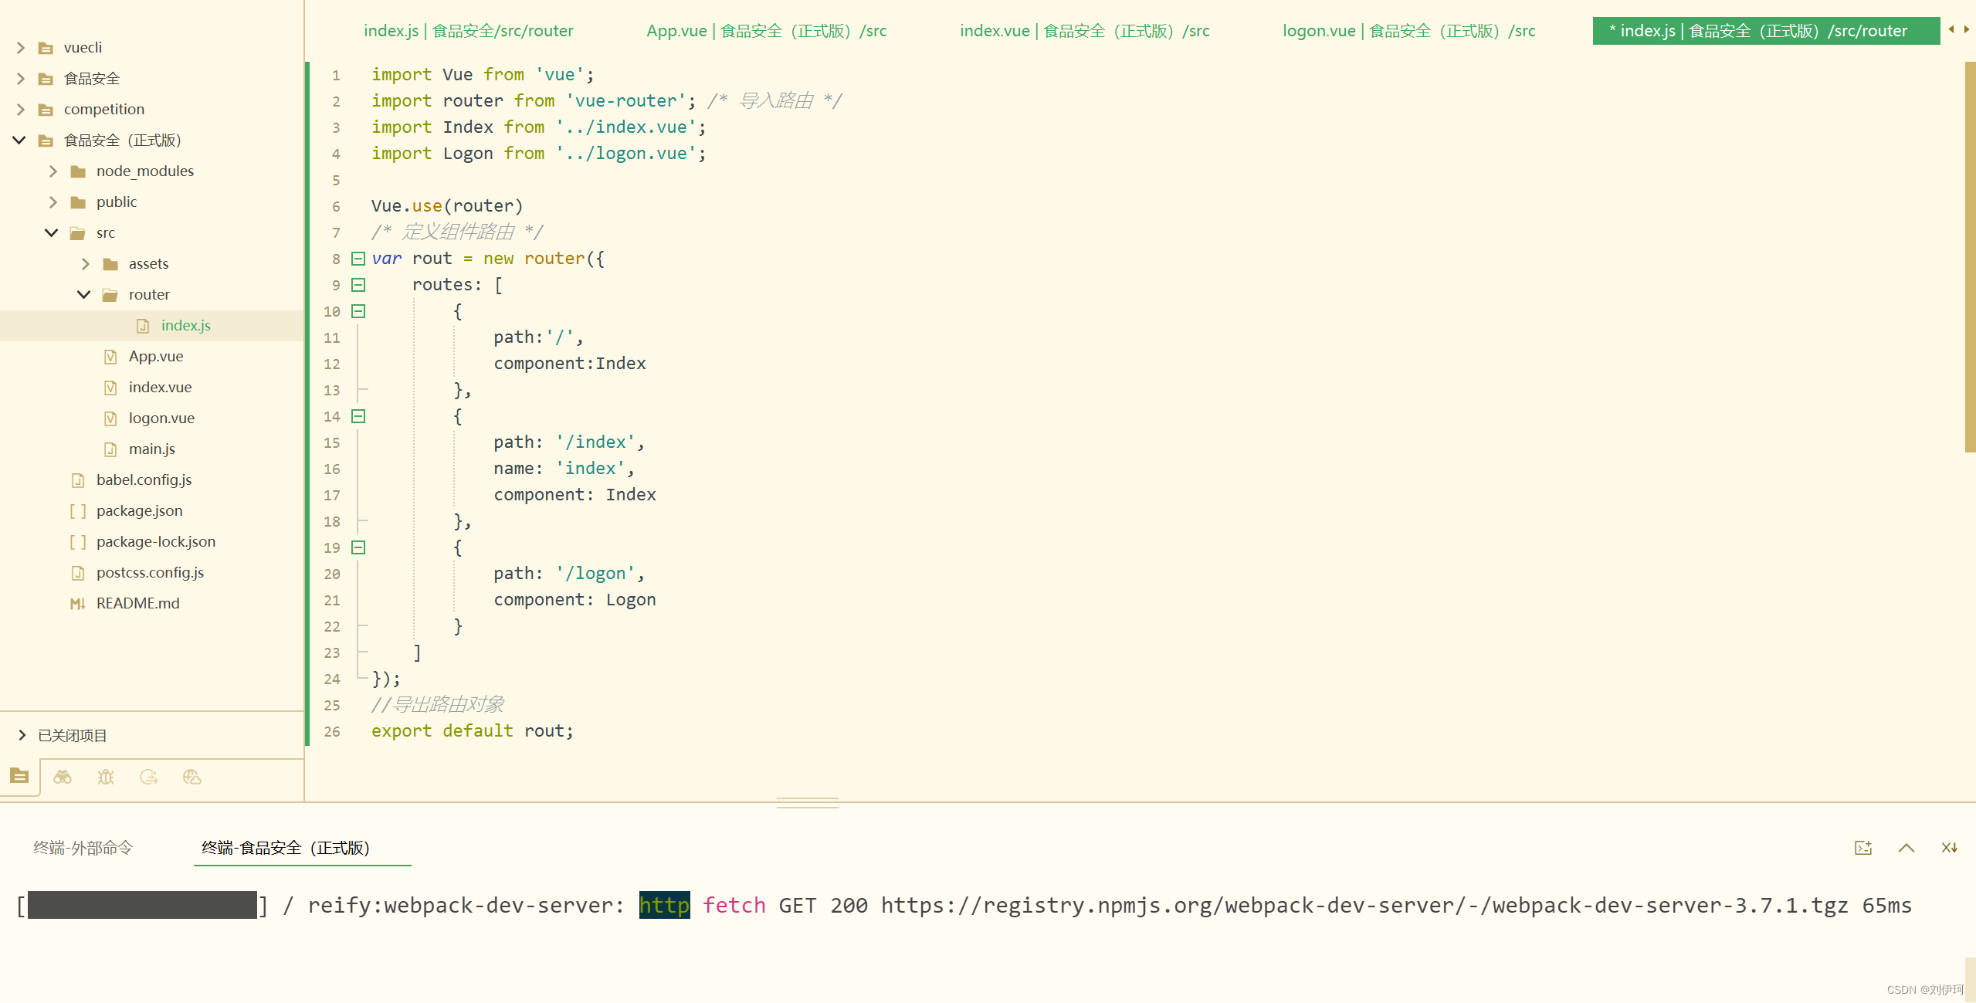Collapse the terminal panel with up chevron

pos(1907,848)
